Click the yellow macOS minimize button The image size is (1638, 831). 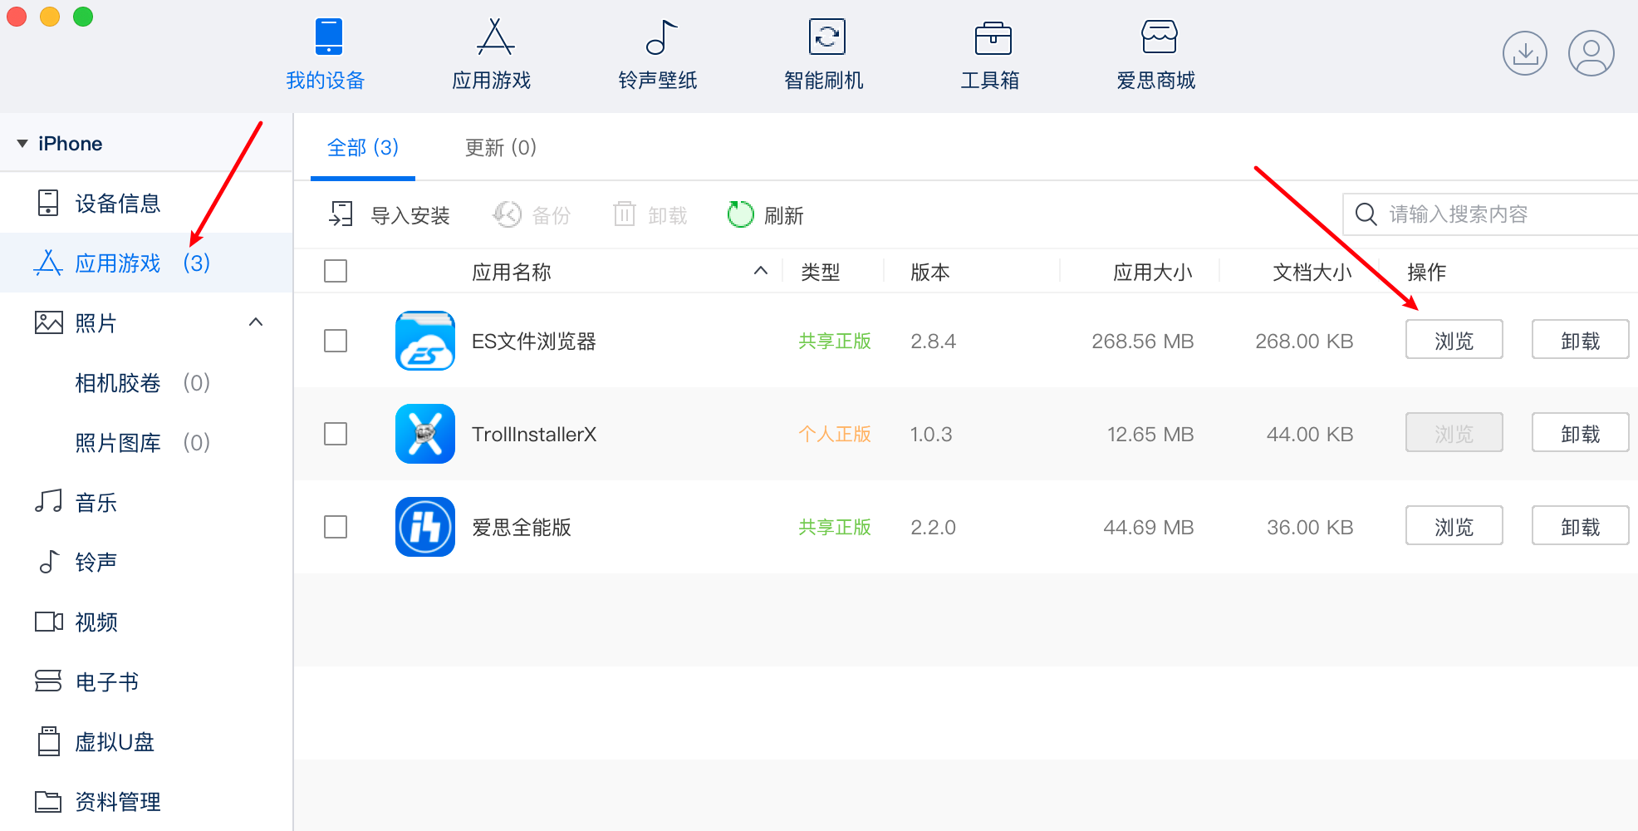(x=50, y=17)
